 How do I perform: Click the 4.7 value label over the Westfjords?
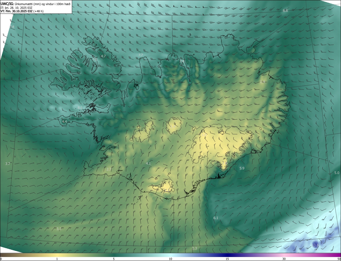(x=103, y=56)
